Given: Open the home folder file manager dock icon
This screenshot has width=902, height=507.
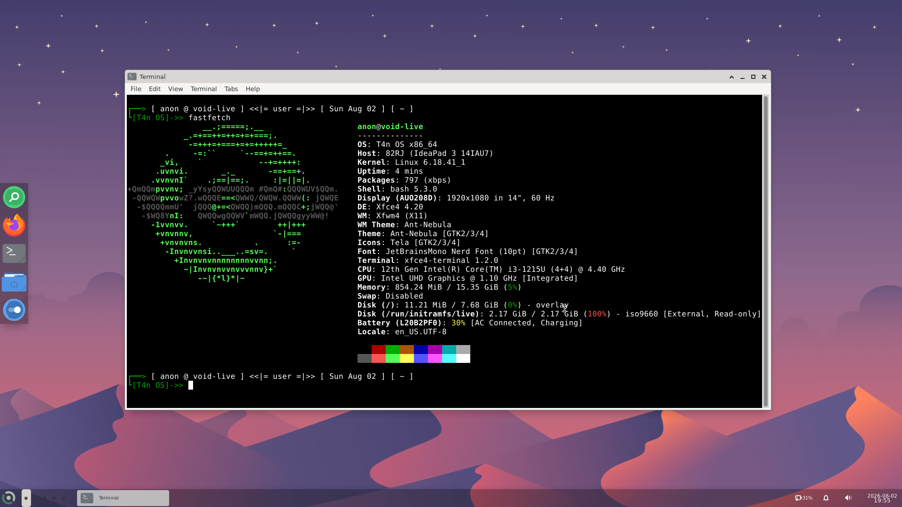Looking at the screenshot, I should (x=14, y=282).
